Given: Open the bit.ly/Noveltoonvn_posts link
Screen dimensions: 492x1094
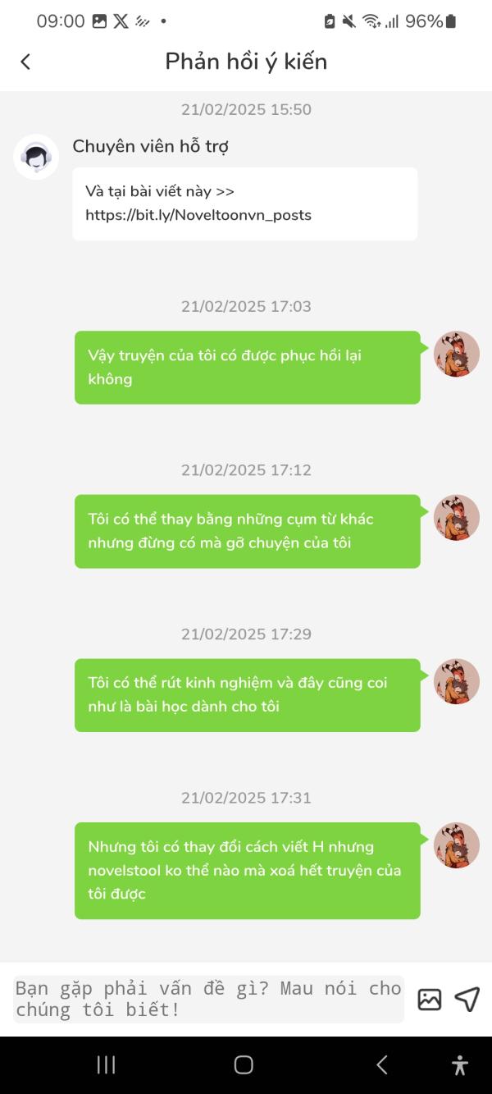Looking at the screenshot, I should [198, 215].
